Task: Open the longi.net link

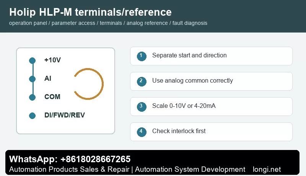Action: pos(267,169)
